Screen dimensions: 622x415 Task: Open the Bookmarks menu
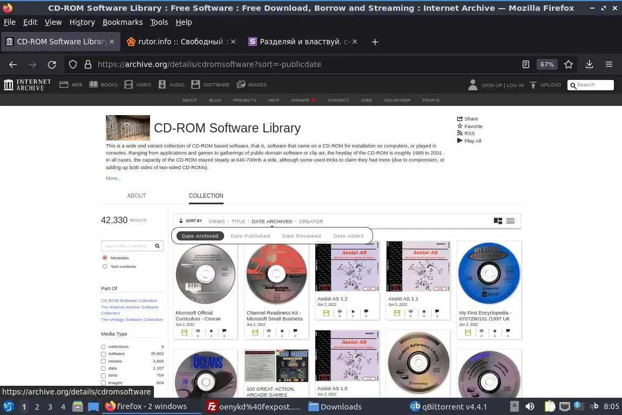[123, 22]
